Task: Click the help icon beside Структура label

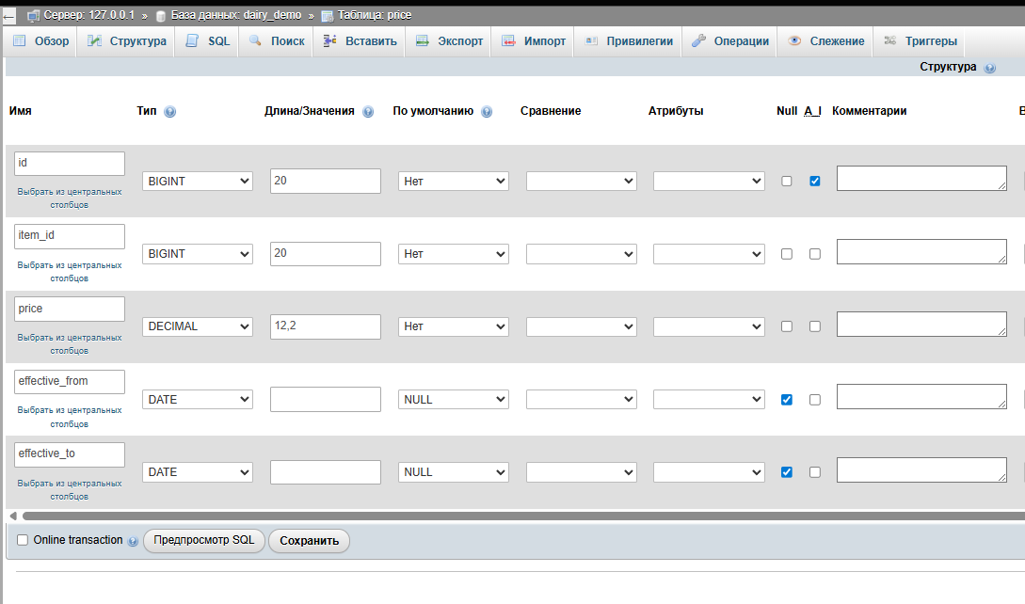Action: coord(989,69)
